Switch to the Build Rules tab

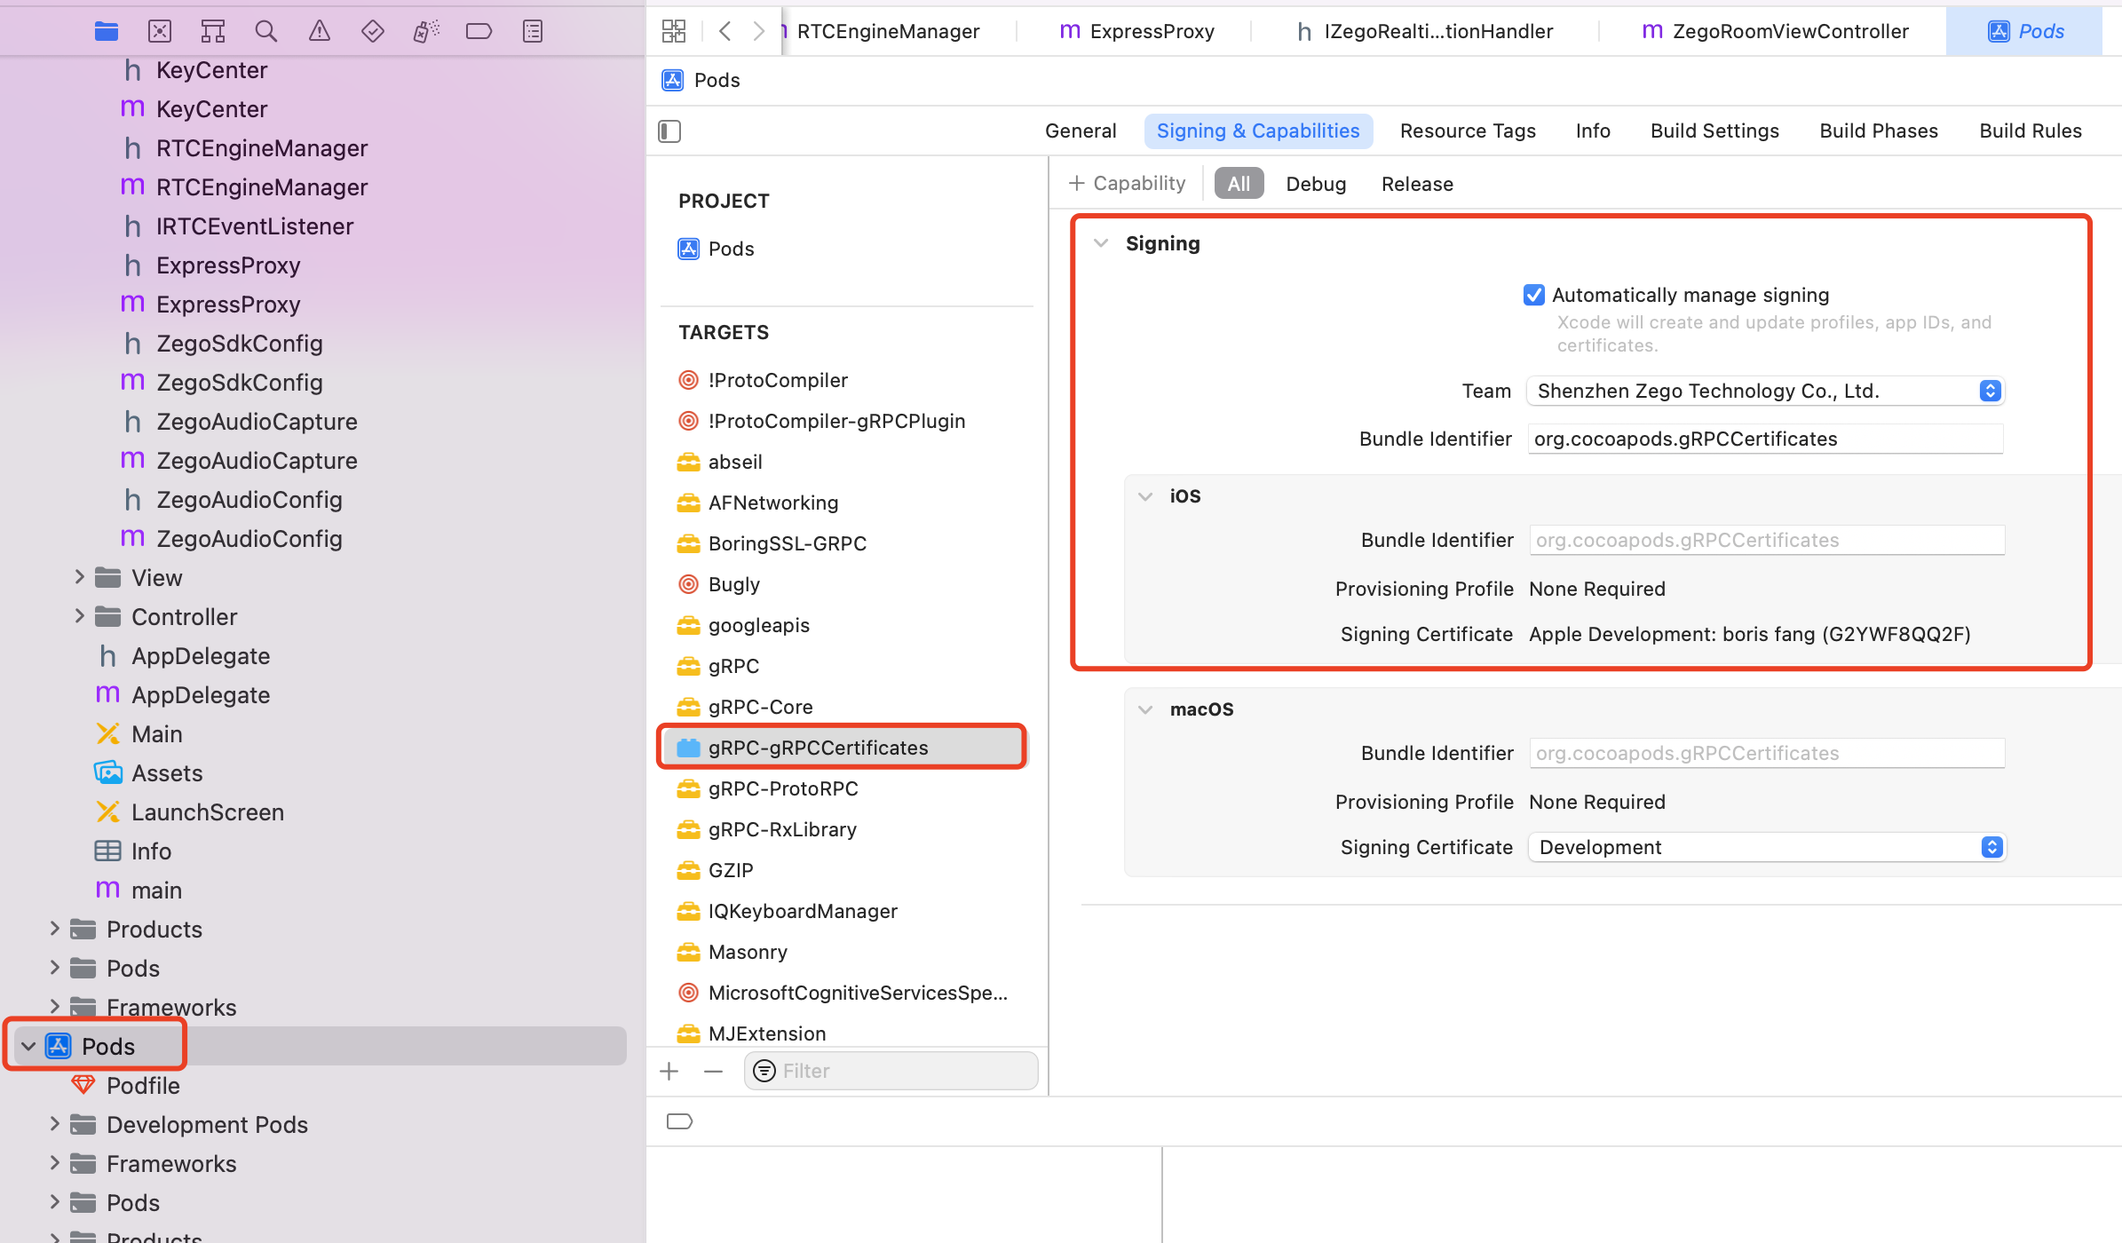(x=2031, y=131)
